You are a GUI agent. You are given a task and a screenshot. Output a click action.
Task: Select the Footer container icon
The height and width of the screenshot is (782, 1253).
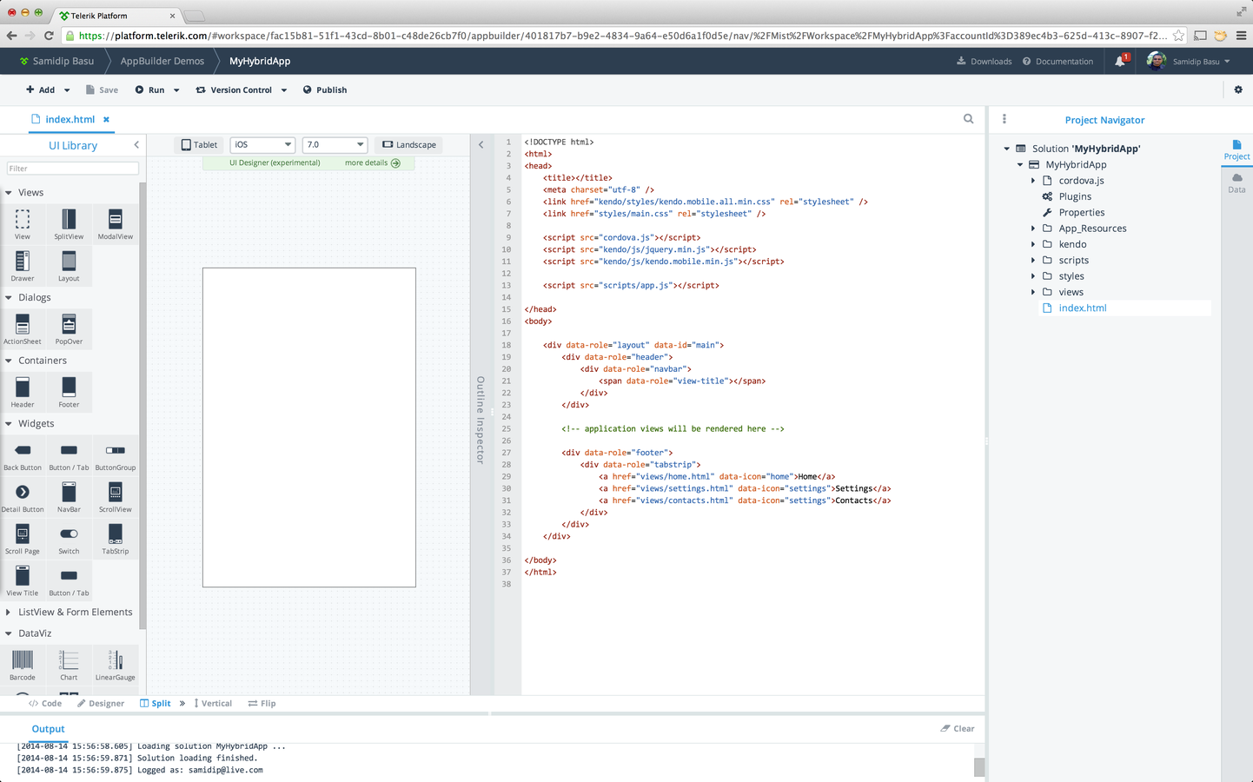tap(69, 387)
